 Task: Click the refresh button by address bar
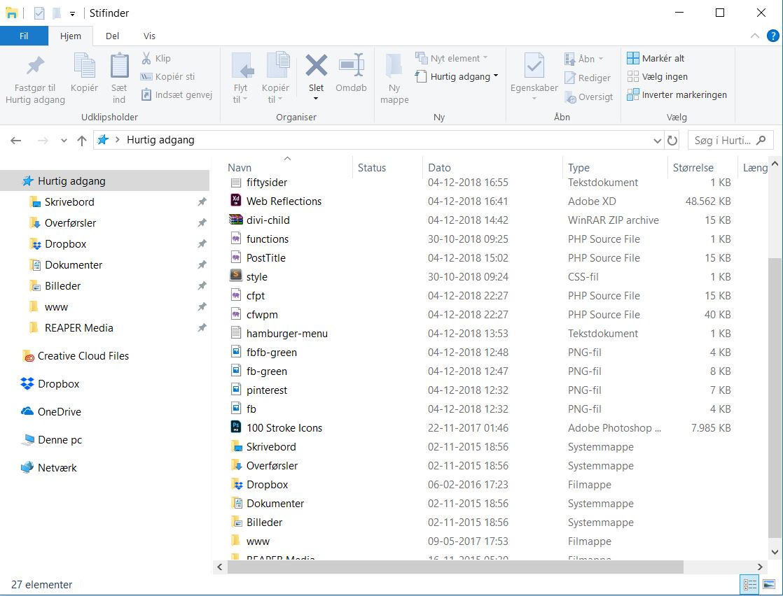[672, 141]
